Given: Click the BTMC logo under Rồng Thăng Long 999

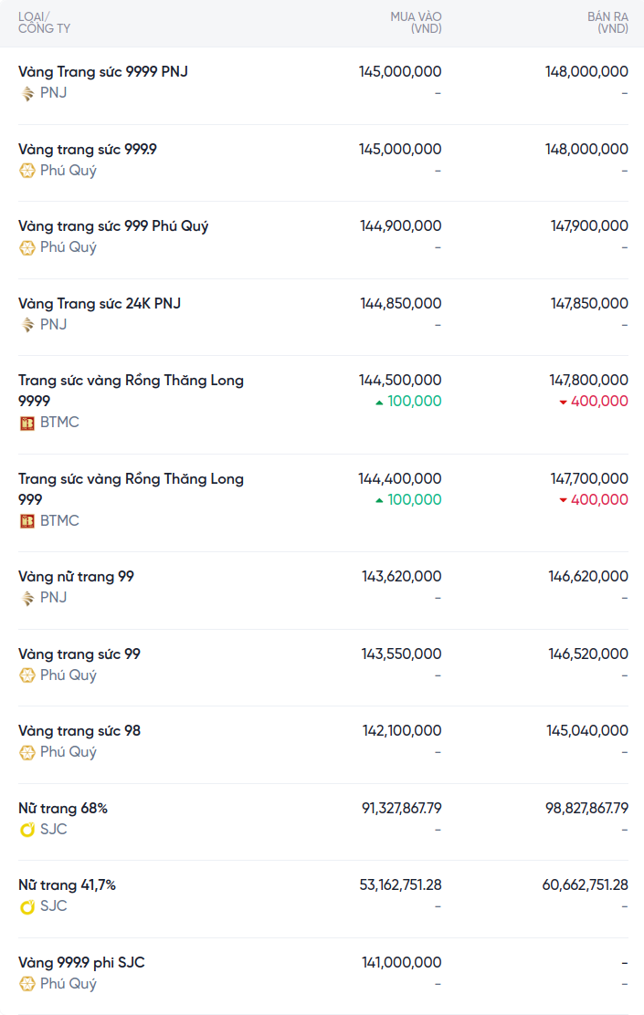Looking at the screenshot, I should pos(27,521).
